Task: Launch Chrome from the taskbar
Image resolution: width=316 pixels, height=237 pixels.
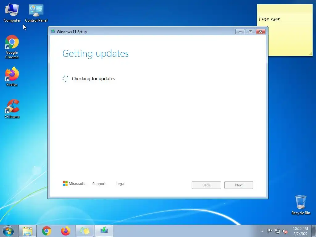Action: click(x=47, y=231)
